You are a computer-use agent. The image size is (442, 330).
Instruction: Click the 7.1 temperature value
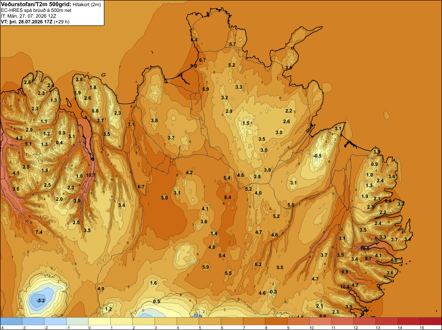131,124
